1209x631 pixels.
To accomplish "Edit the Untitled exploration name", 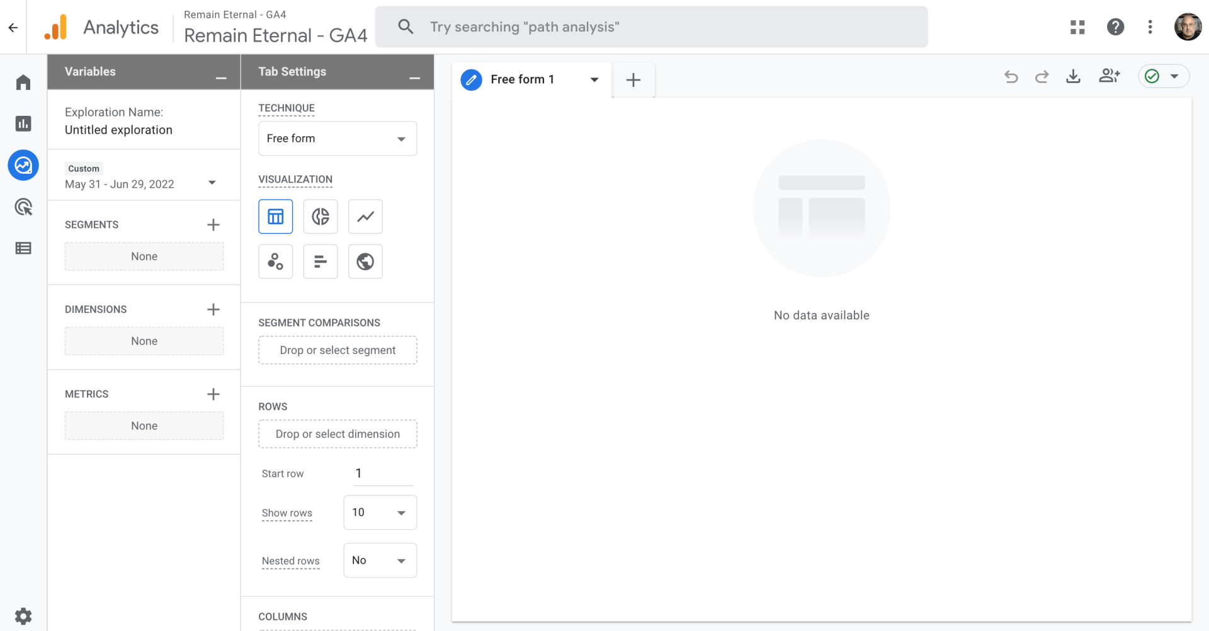I will (118, 130).
